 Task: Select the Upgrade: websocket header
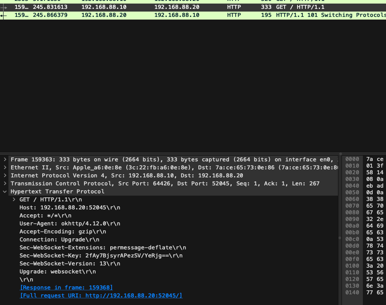coord(57,272)
